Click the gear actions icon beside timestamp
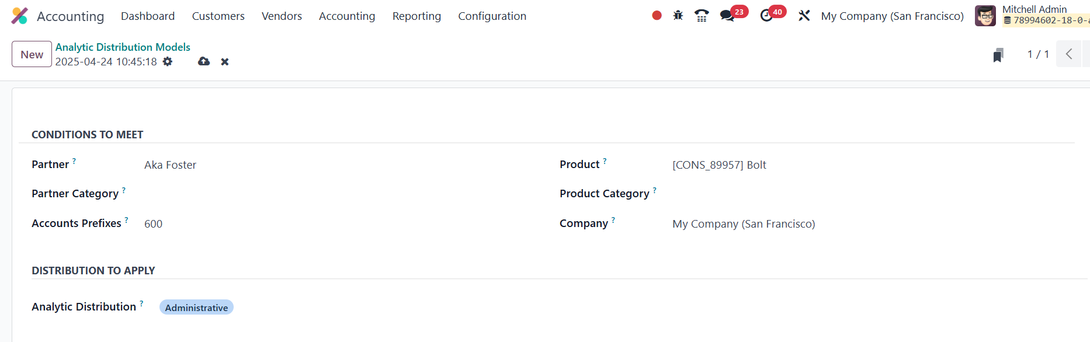This screenshot has height=342, width=1090. point(168,61)
